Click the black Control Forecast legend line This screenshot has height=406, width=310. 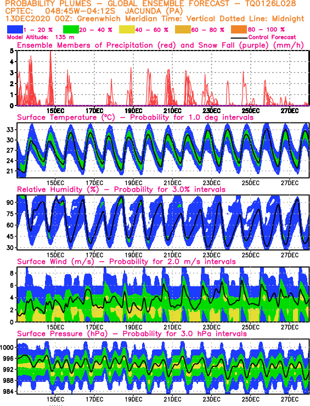239,38
